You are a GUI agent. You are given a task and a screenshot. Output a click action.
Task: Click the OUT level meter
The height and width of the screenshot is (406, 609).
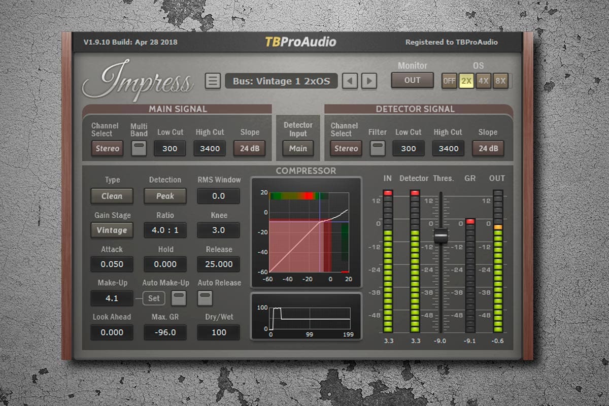click(x=498, y=261)
